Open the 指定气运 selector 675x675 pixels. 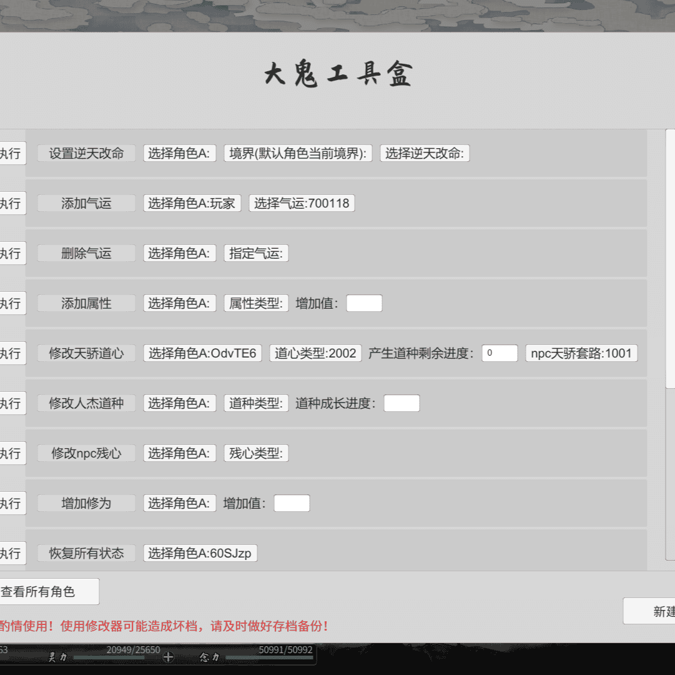click(256, 253)
